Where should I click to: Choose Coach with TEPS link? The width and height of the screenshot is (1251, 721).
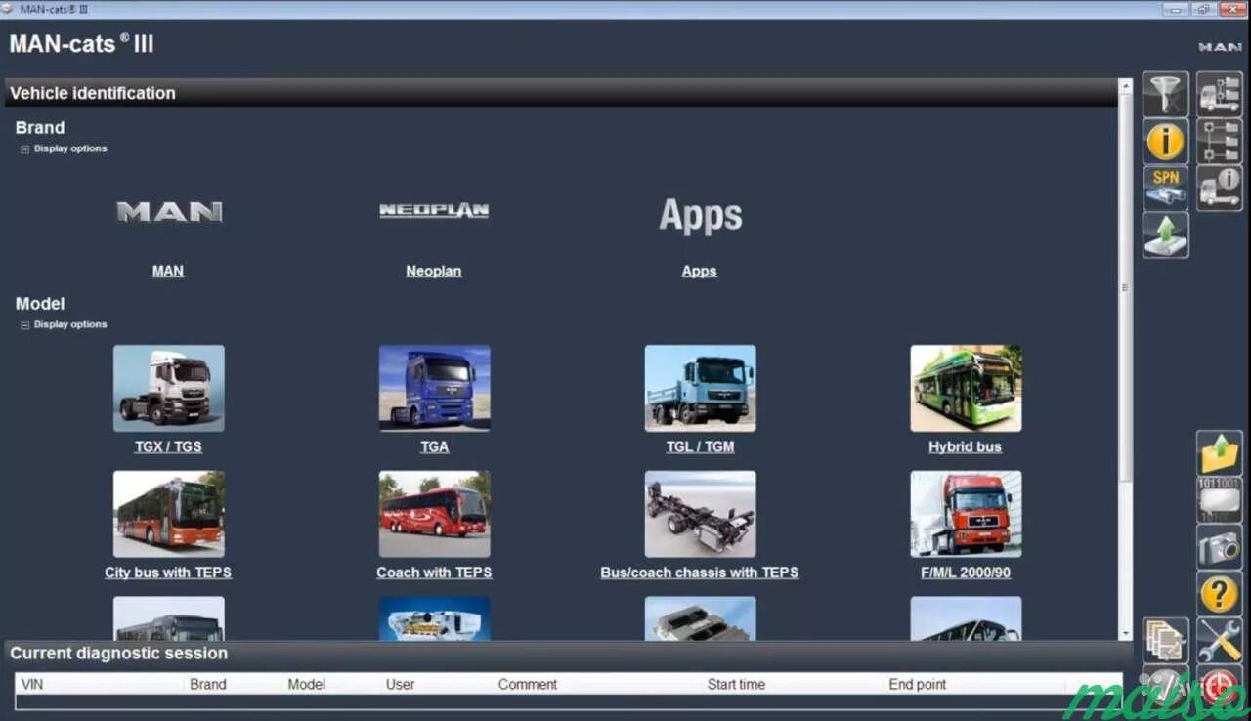(434, 573)
